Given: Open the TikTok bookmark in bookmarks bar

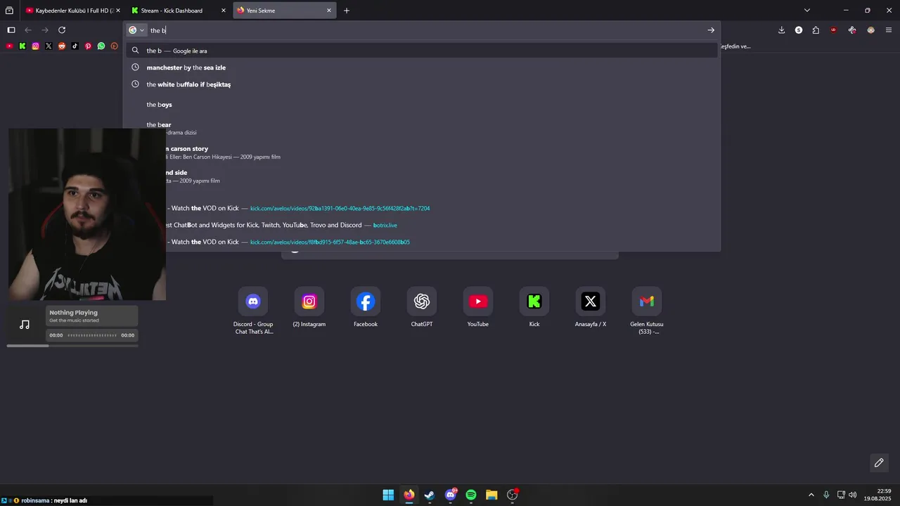Looking at the screenshot, I should pyautogui.click(x=75, y=46).
